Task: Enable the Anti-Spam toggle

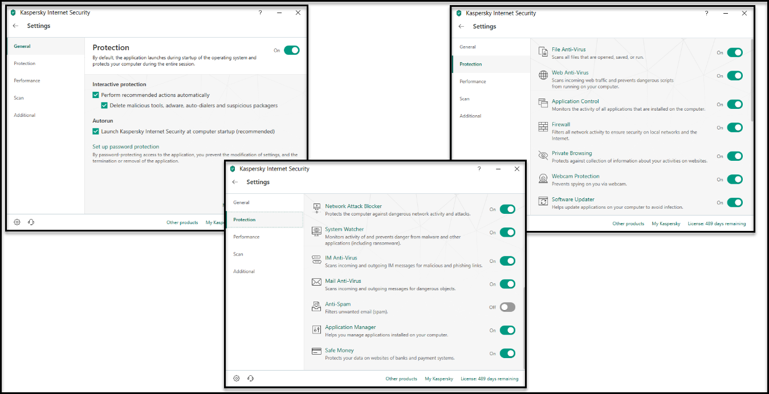Action: 507,307
